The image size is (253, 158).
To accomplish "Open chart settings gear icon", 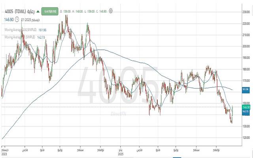I will [111, 11].
